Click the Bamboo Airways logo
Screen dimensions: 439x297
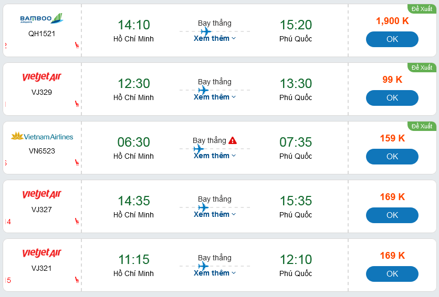(41, 19)
